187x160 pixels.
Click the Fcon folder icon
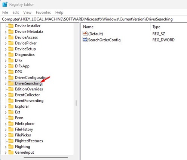tap(11, 118)
